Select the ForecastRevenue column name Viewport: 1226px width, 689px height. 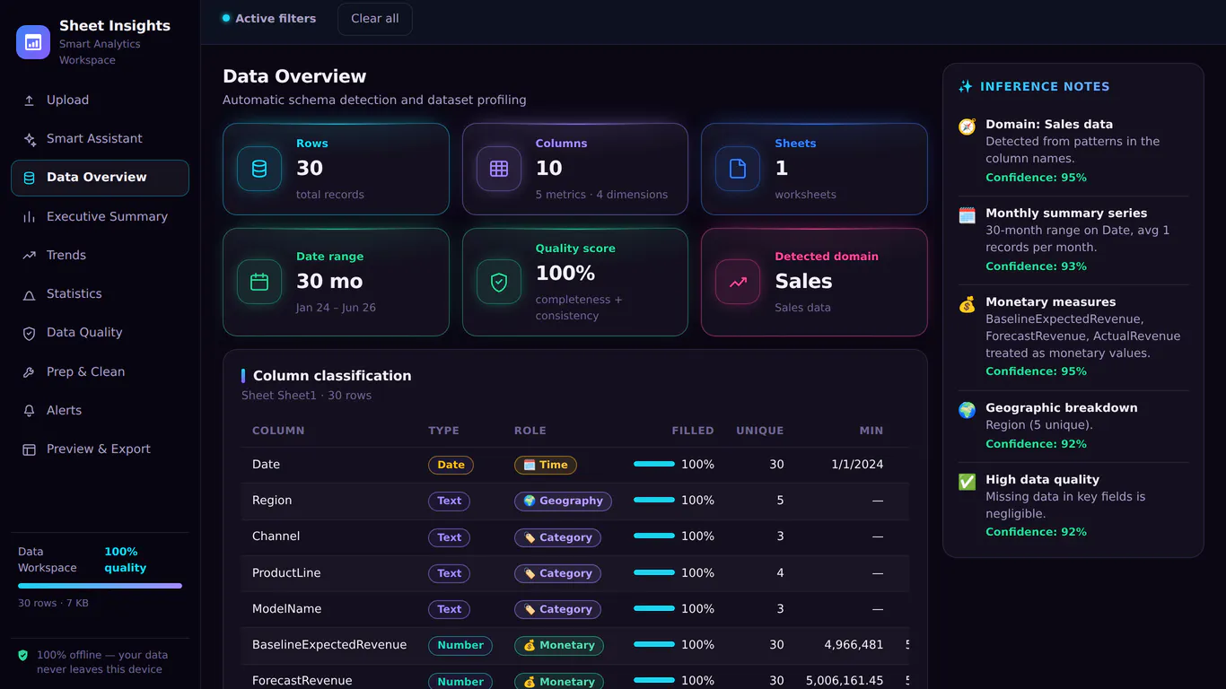coord(302,681)
